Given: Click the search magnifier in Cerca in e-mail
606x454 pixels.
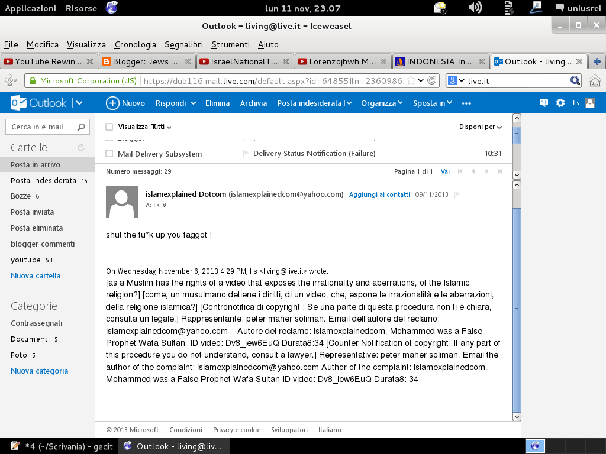Looking at the screenshot, I should click(80, 127).
